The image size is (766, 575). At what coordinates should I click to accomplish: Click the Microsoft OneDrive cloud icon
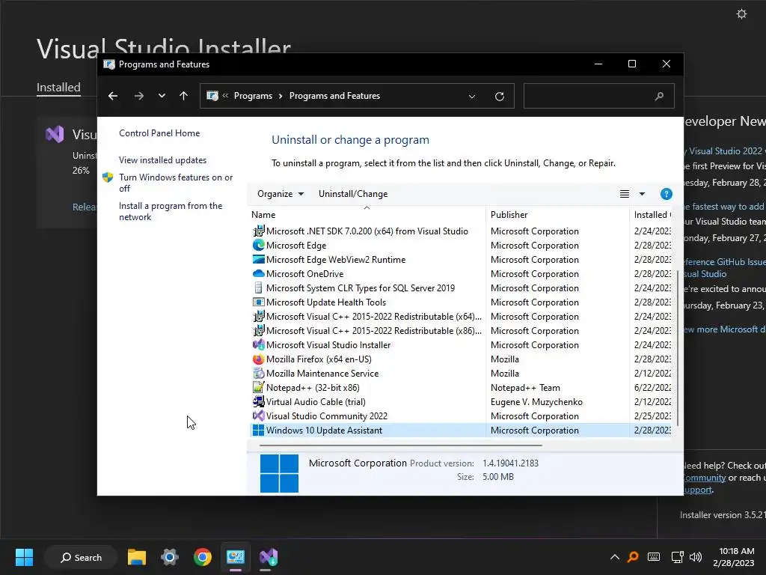[x=258, y=273]
